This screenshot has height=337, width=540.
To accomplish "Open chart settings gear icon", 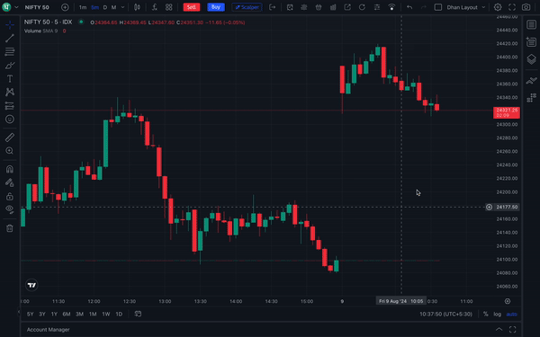I will coord(498,7).
